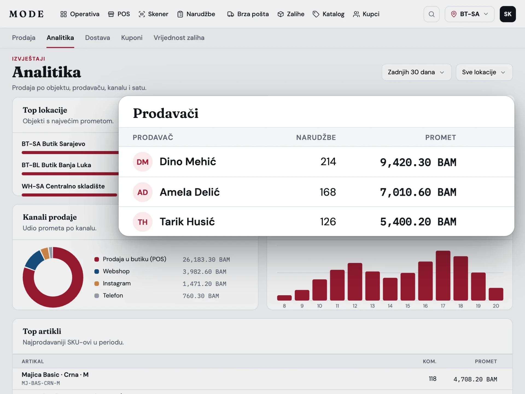Image resolution: width=525 pixels, height=394 pixels.
Task: Go to the Narudžbe menu item
Action: pos(196,14)
